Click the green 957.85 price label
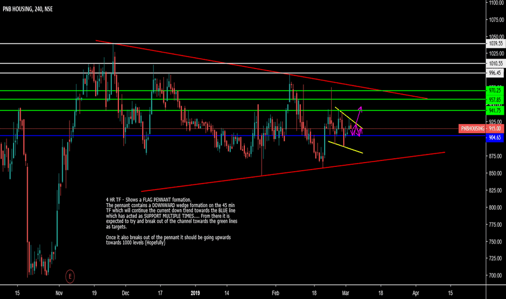This screenshot has height=299, width=506. 495,99
